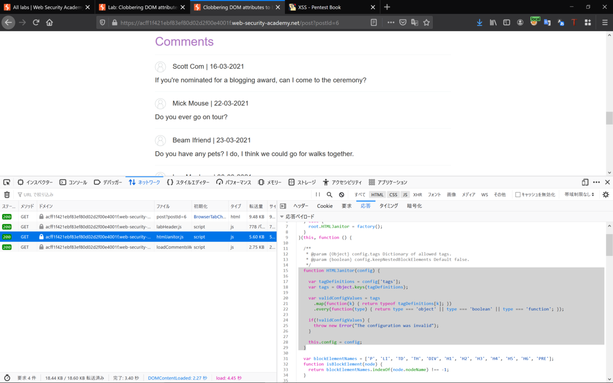Open the ストレージ tab

(302, 182)
